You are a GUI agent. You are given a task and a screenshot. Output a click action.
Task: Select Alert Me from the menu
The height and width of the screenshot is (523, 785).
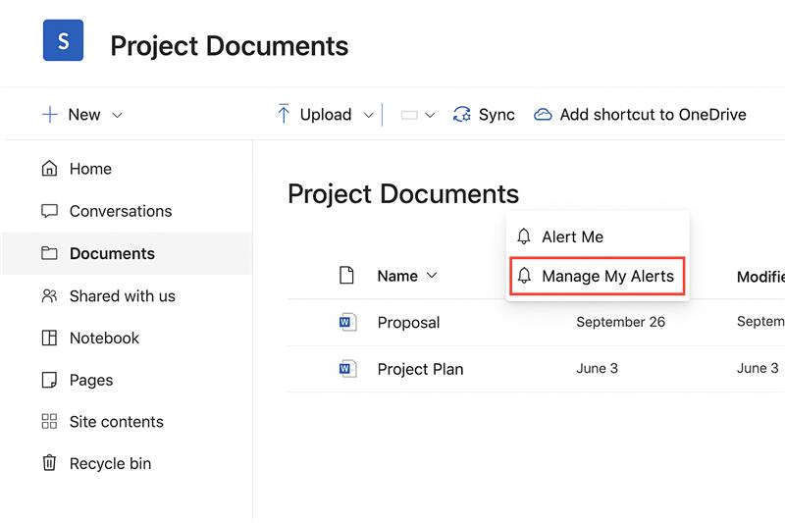point(572,236)
